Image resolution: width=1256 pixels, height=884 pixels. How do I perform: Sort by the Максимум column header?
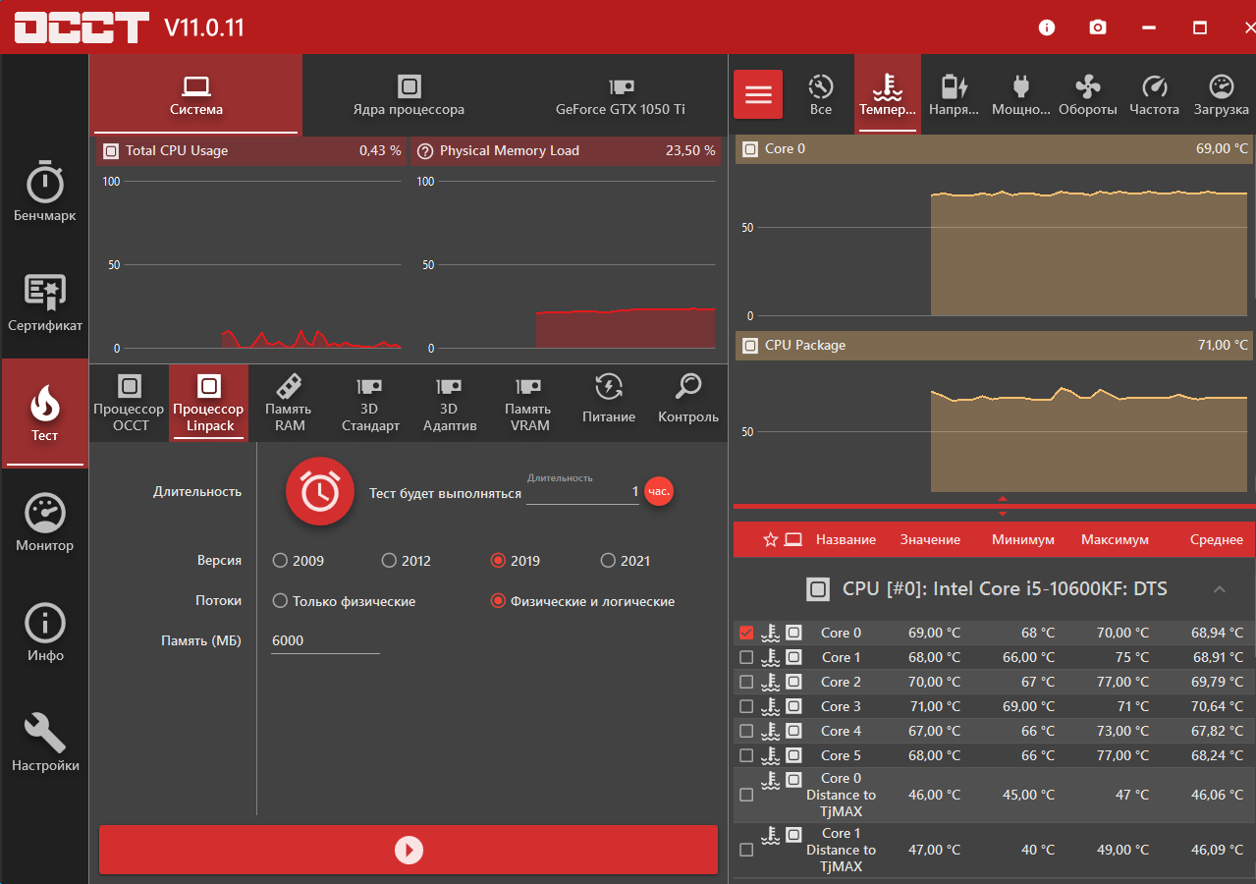click(1115, 539)
